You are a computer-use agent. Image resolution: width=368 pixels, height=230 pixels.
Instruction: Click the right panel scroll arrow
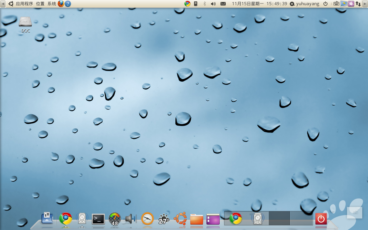coord(365,4)
